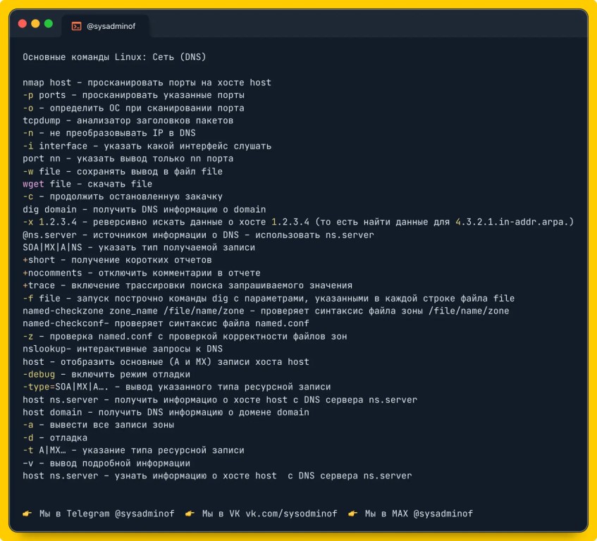The image size is (597, 541).
Task: Click the heading "Основные команды Linux: Сеть (DNS)"
Action: pyautogui.click(x=114, y=57)
